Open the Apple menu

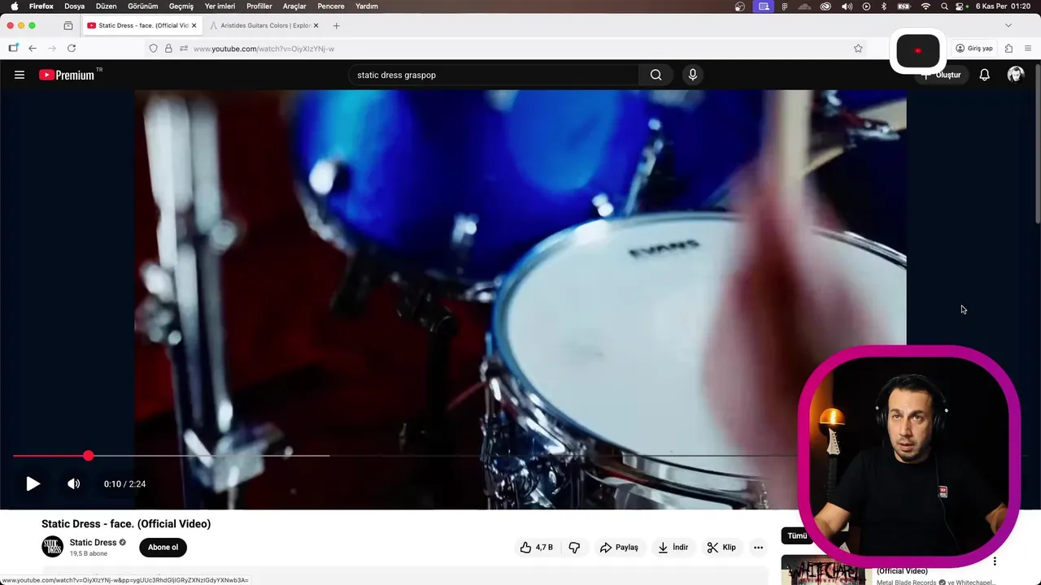pos(15,6)
